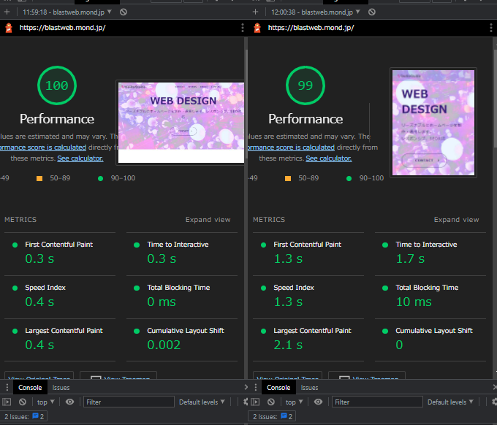Expand Time to Interactive 0.3 s metric
497x425 pixels.
pyautogui.click(x=182, y=254)
